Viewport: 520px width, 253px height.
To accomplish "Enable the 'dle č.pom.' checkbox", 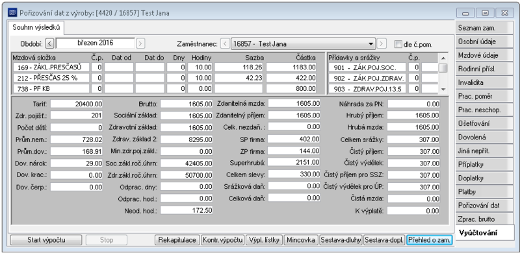I will point(398,43).
